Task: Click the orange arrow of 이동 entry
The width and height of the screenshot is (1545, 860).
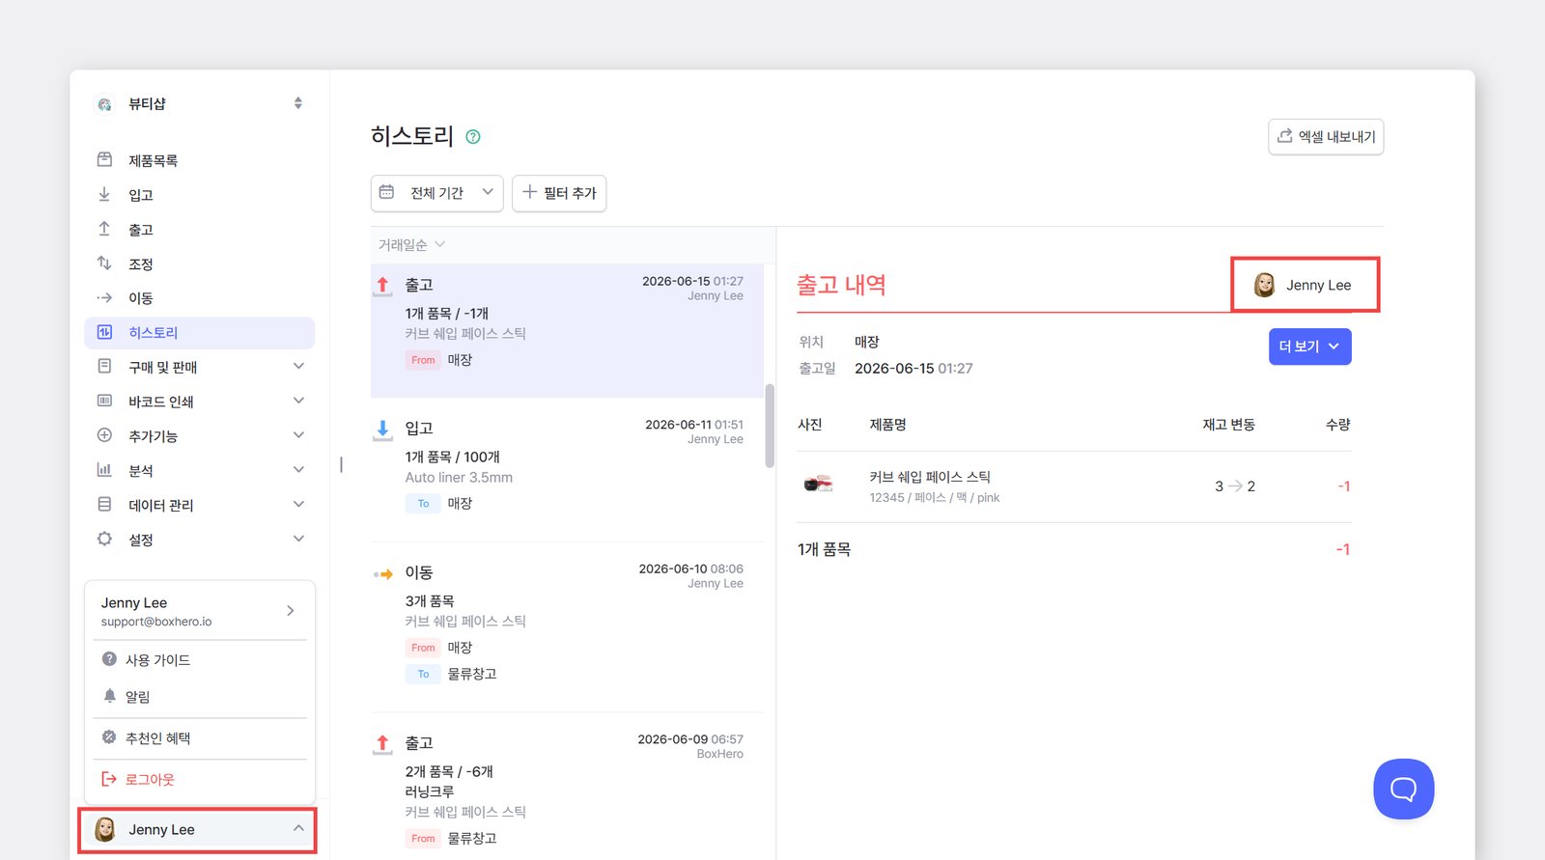Action: click(383, 574)
